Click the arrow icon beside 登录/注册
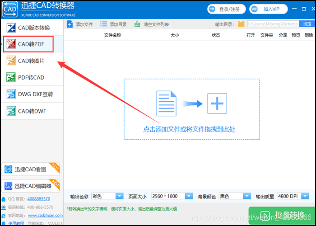316x226 pixels. coord(212,9)
